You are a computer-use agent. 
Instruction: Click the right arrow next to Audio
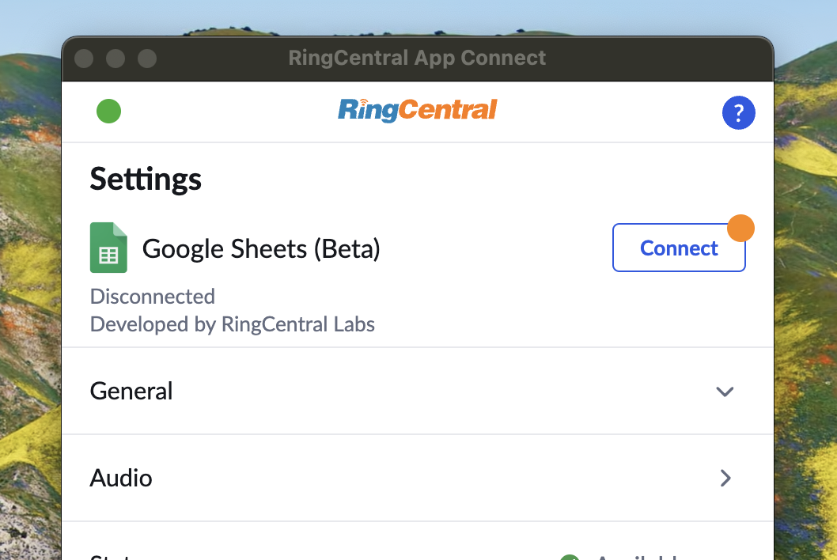pyautogui.click(x=725, y=478)
